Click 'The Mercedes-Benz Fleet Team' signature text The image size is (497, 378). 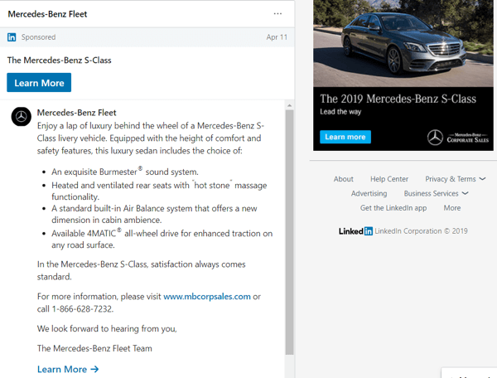pos(94,348)
